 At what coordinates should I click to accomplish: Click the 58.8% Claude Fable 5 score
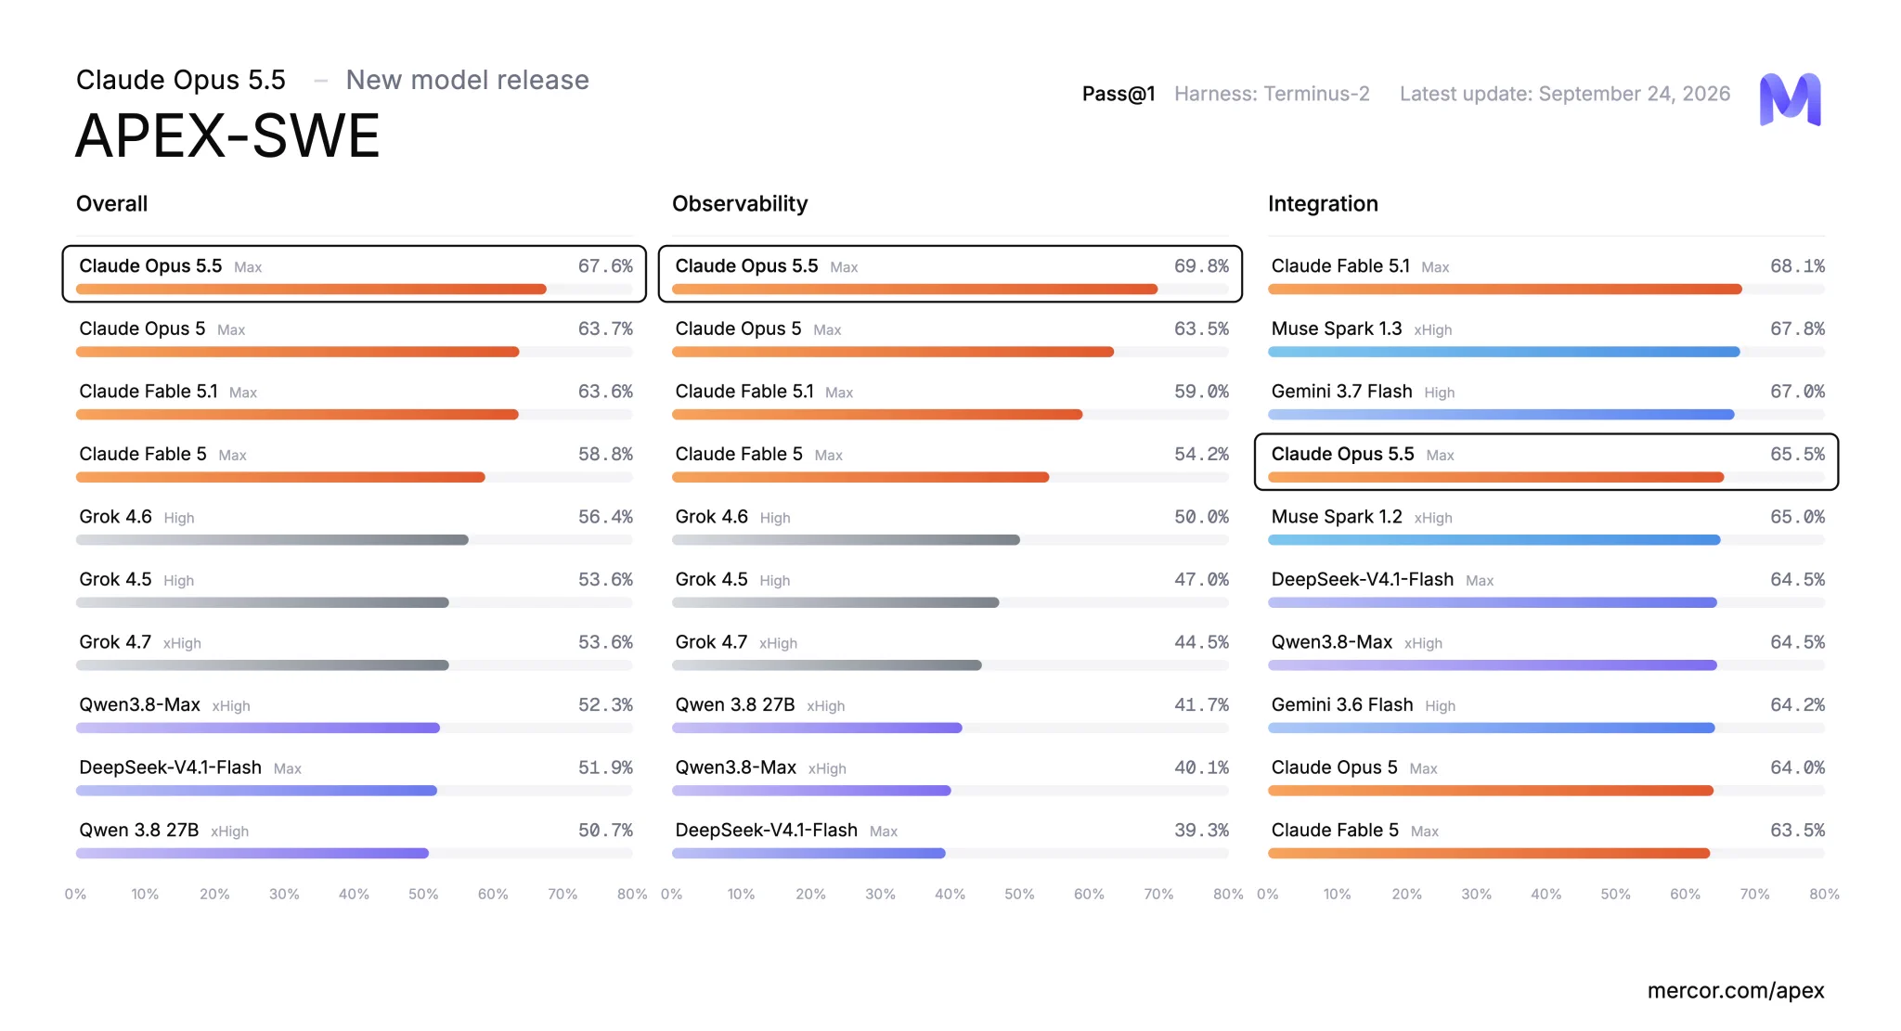(x=605, y=454)
